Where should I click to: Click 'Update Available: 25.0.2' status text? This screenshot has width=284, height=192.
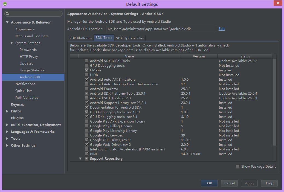point(238,61)
